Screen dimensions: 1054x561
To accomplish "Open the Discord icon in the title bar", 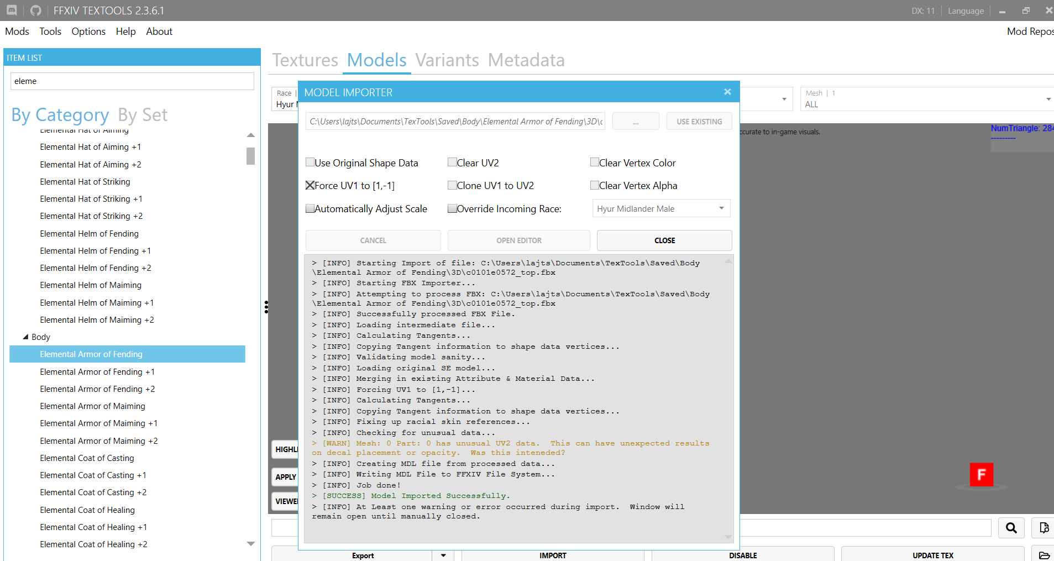I will (x=11, y=10).
